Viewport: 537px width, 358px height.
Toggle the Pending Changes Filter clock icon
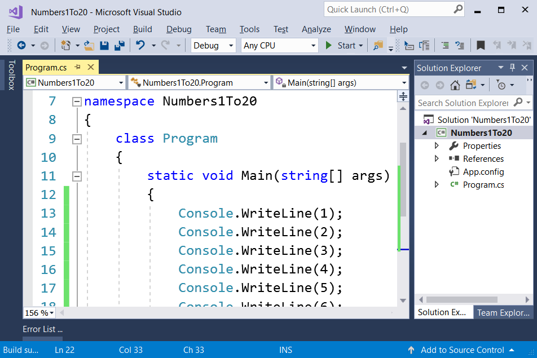[501, 85]
